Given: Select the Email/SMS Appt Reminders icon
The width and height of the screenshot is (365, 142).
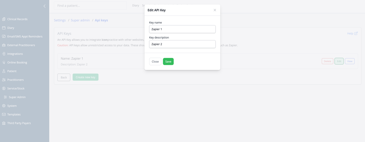Looking at the screenshot, I should coord(4,36).
